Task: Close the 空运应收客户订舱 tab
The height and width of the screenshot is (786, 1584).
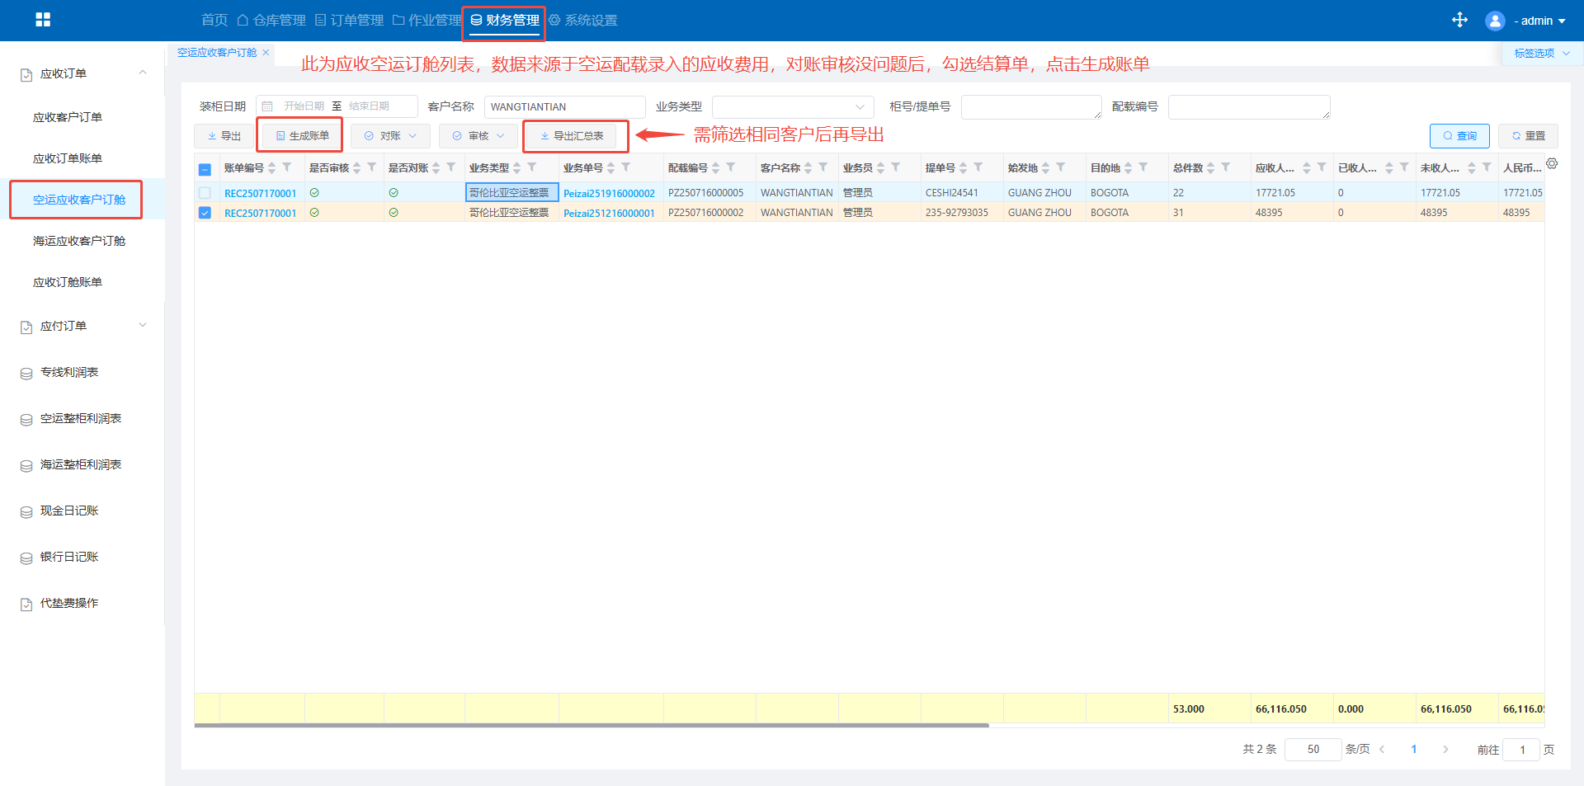Action: tap(266, 53)
